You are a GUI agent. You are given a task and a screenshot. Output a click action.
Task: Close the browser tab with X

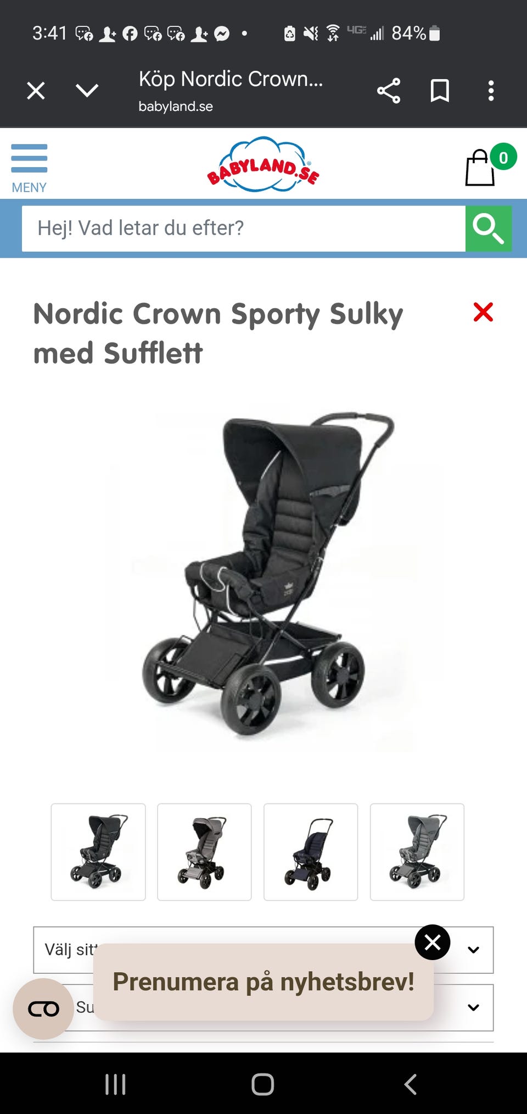point(36,91)
